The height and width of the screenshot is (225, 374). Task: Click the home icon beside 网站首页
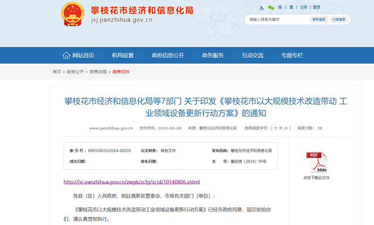(66, 56)
